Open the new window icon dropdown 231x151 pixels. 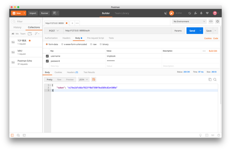click(56, 13)
